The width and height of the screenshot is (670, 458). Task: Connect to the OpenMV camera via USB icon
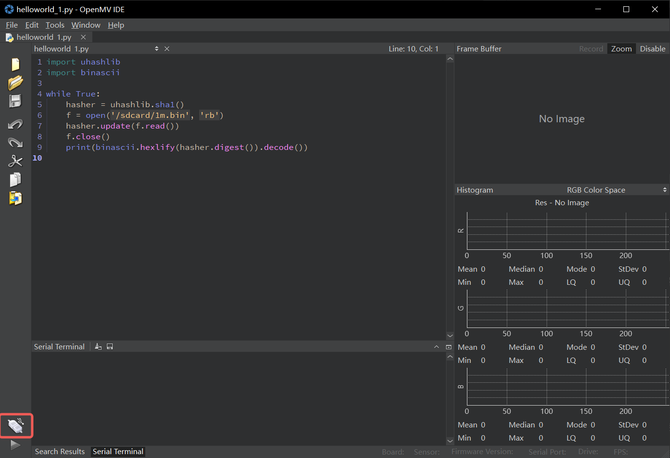15,425
